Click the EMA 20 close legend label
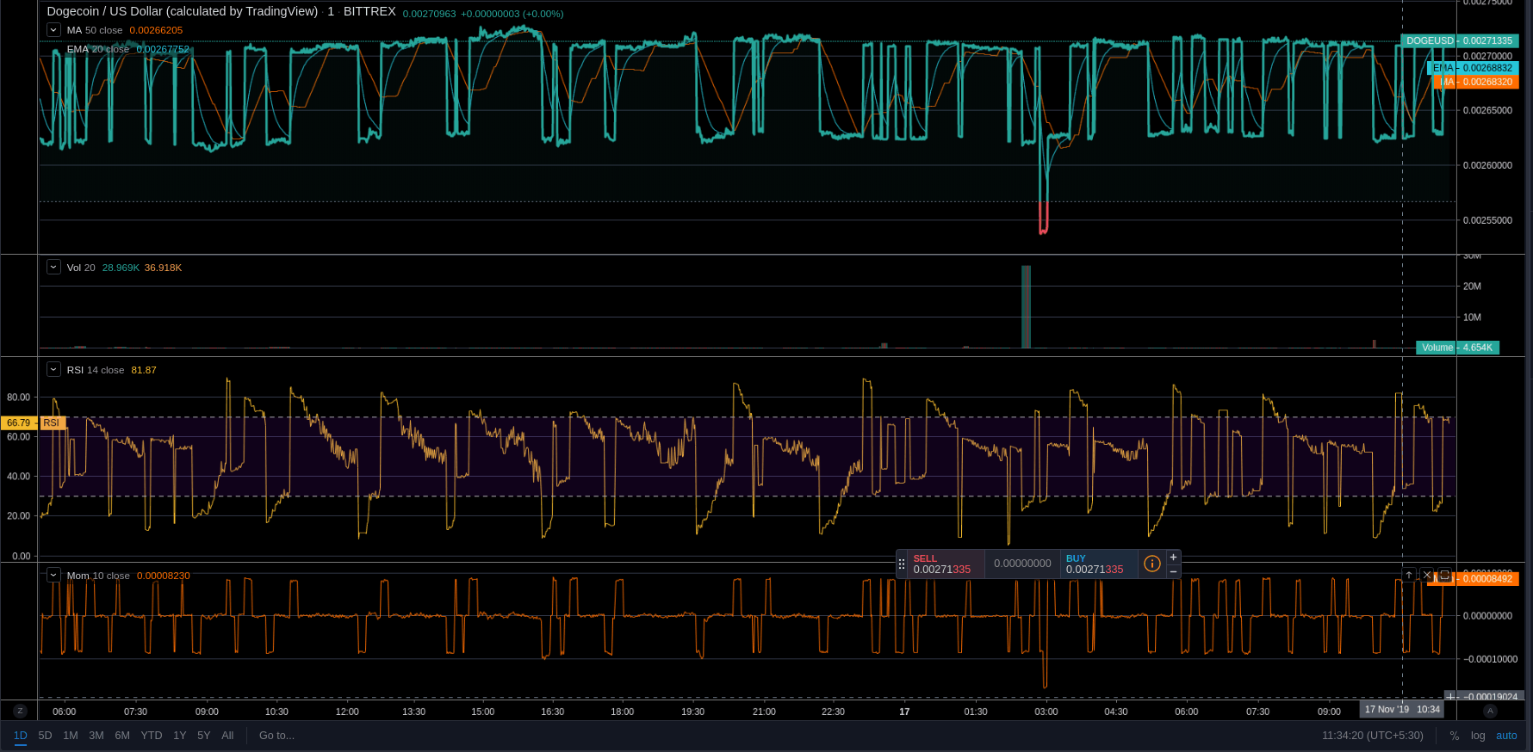 (x=98, y=49)
